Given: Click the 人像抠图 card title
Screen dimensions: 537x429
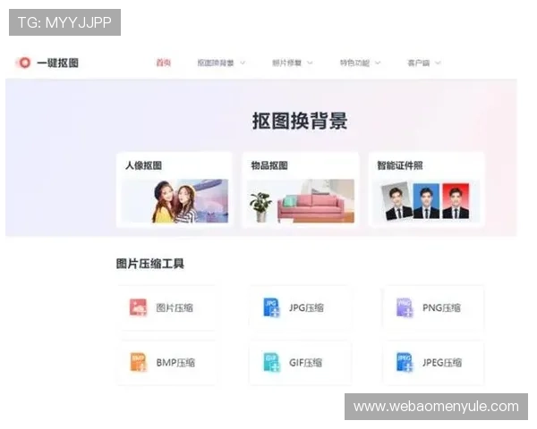Looking at the screenshot, I should point(143,165).
